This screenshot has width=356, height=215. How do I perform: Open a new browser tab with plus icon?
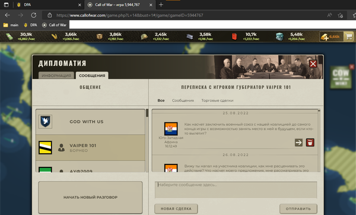[x=161, y=5]
